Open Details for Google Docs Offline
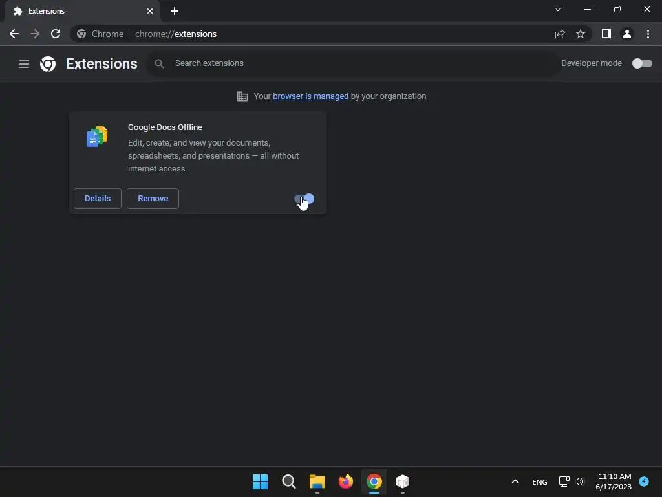 pyautogui.click(x=98, y=199)
